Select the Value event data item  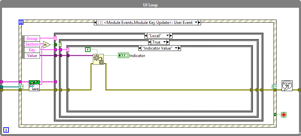pos(32,56)
